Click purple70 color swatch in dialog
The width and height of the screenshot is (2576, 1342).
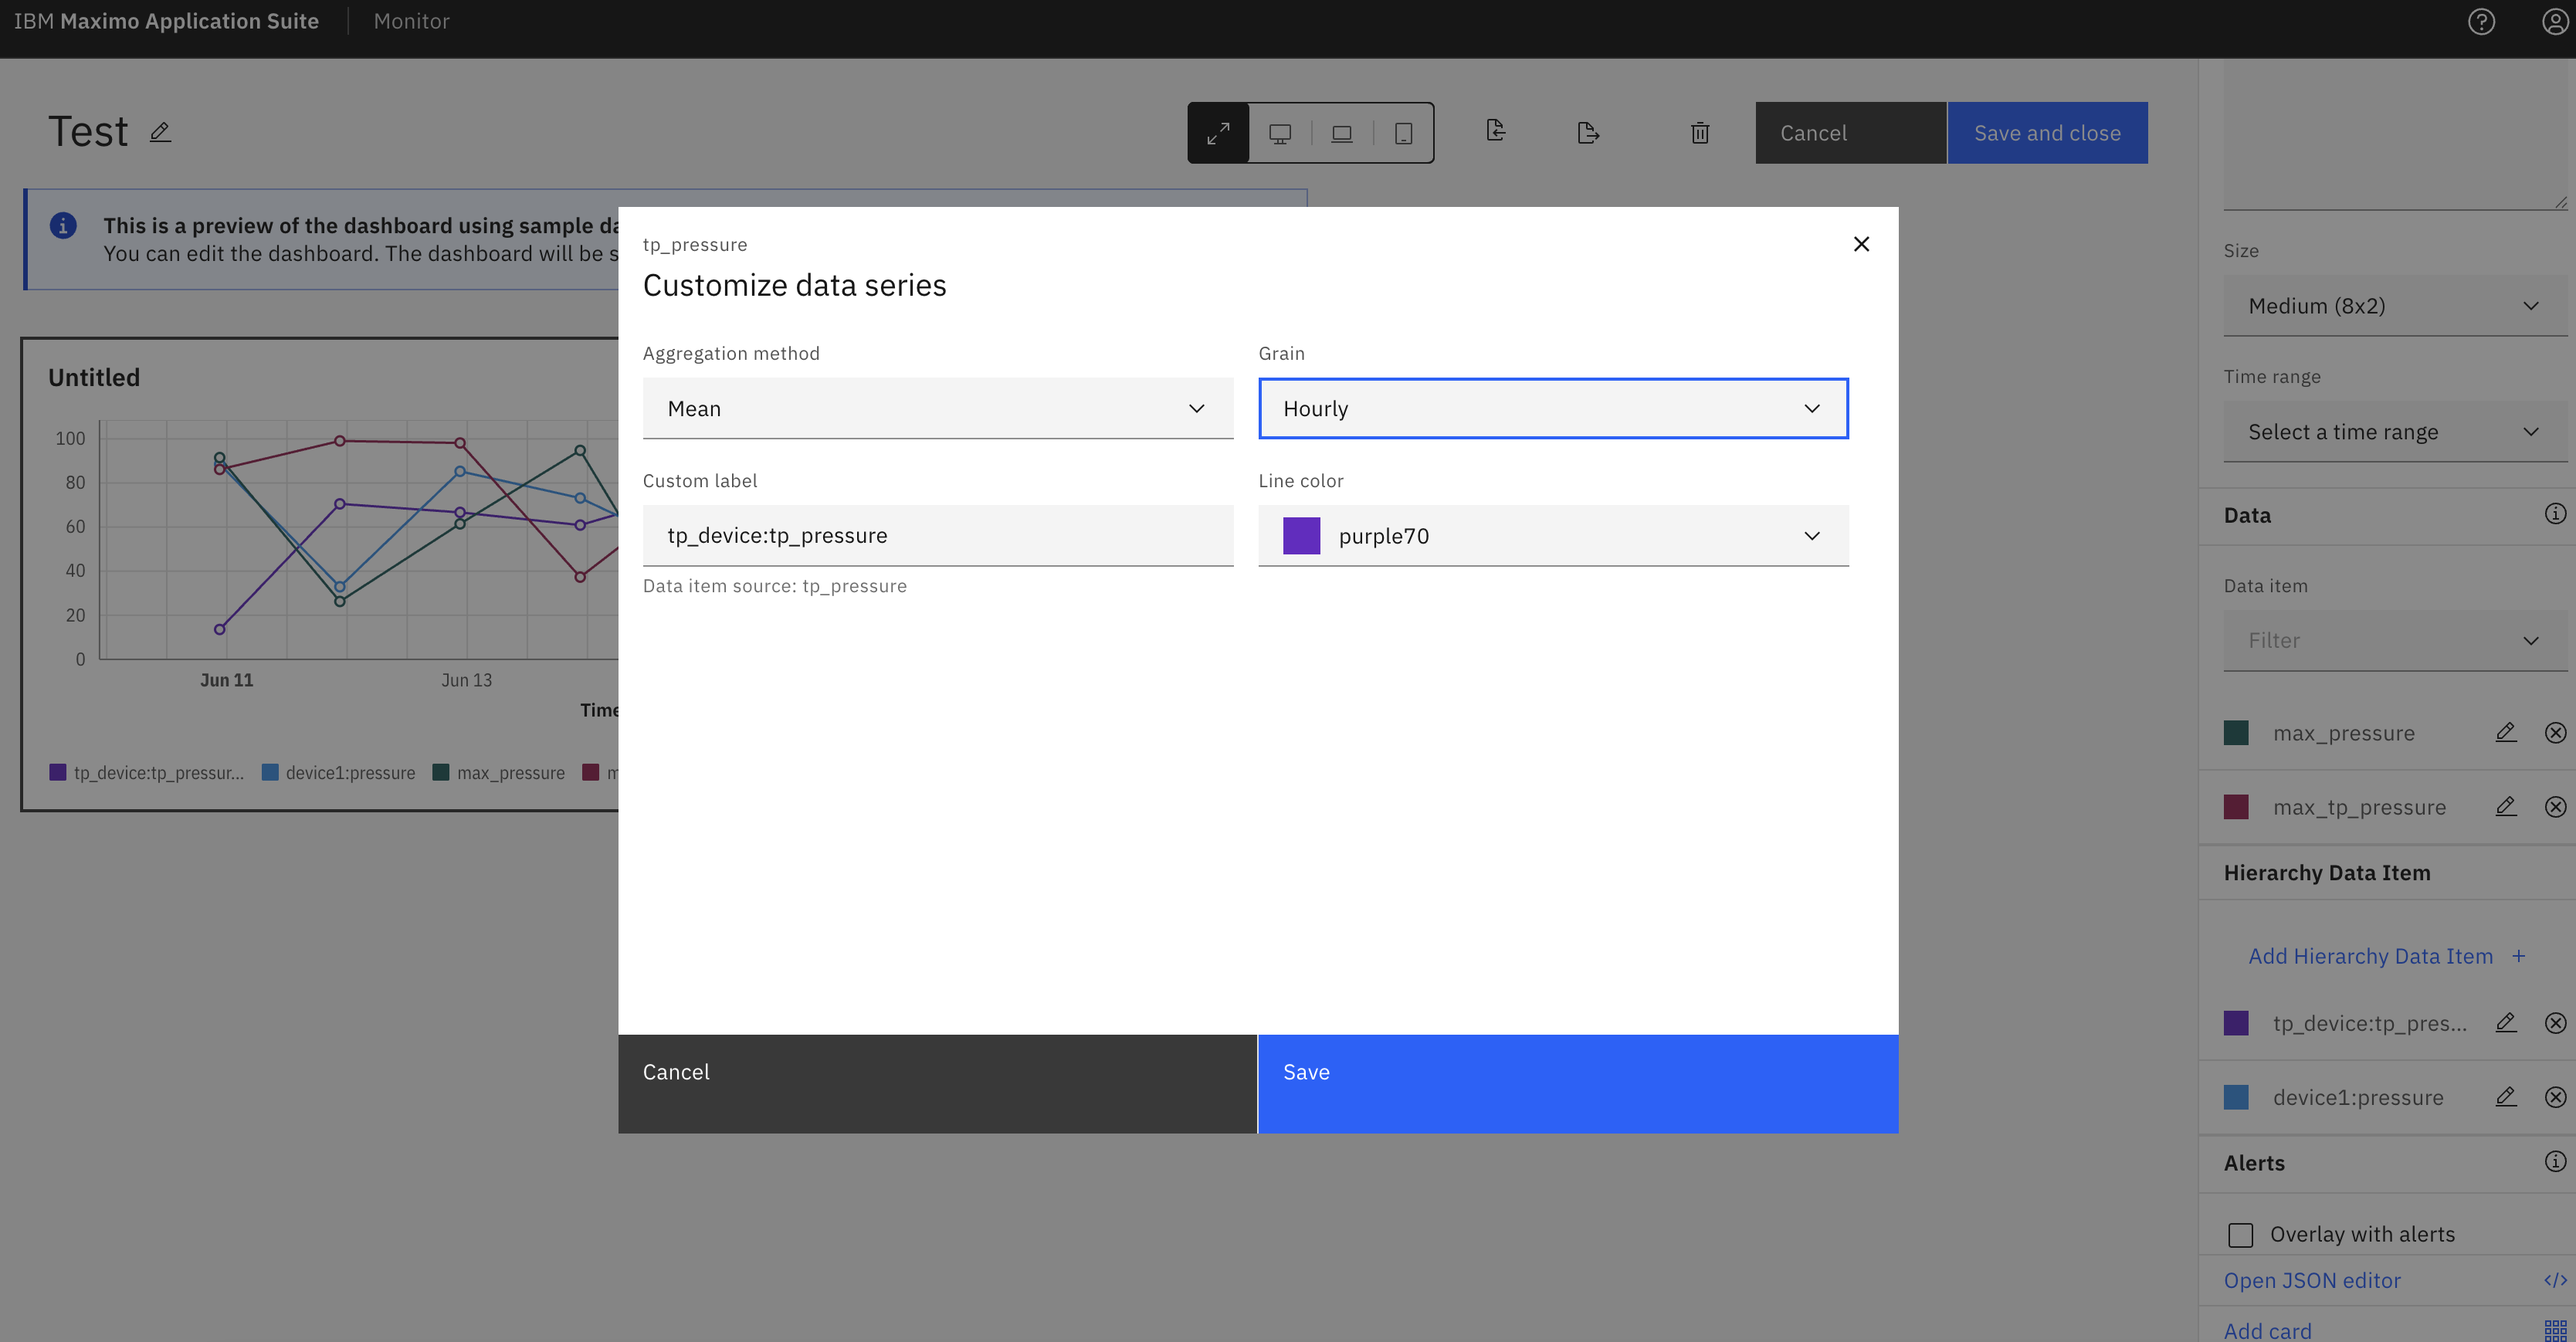point(1301,536)
